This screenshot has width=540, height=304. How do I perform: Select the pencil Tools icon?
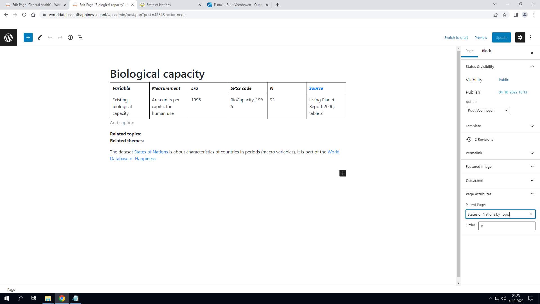point(40,37)
